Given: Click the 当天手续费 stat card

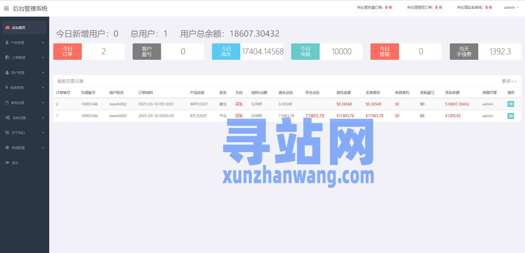Looking at the screenshot, I should [485, 52].
